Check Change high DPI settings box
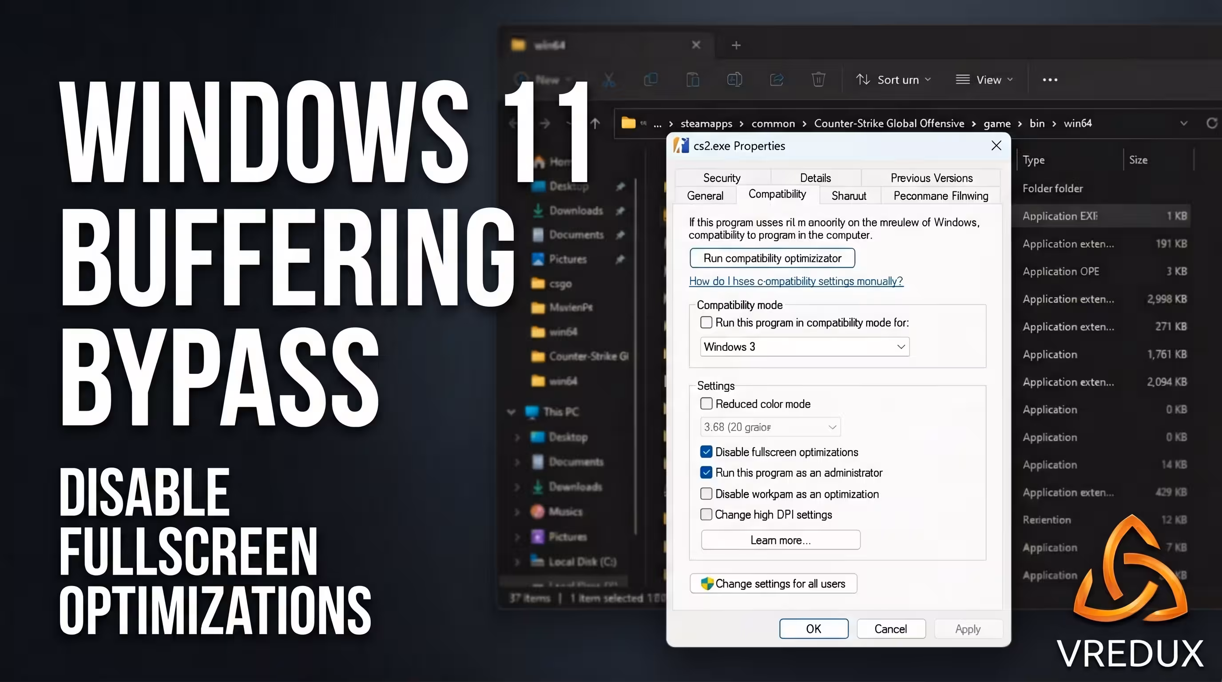This screenshot has width=1222, height=682. (x=706, y=514)
